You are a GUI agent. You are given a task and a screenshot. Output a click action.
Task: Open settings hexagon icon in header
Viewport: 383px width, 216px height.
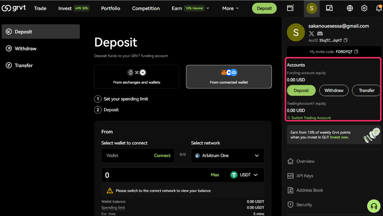click(x=364, y=8)
